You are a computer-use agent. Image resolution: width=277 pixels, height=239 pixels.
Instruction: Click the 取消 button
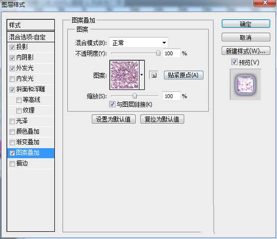[246, 38]
